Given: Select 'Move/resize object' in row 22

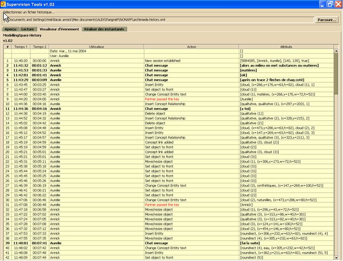Looking at the screenshot, I should (191, 161).
